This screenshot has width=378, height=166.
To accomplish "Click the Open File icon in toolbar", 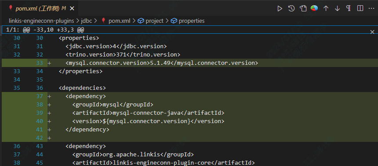I will (303, 9).
